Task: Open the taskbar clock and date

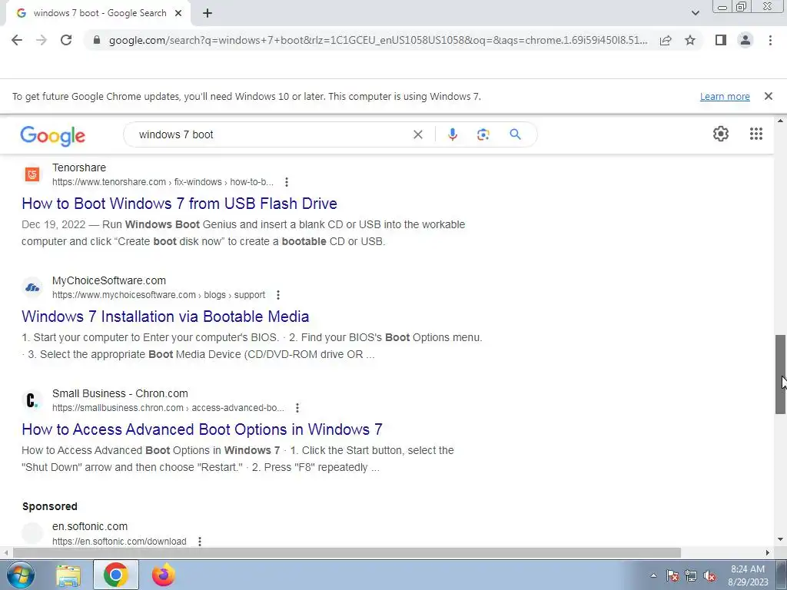Action: (748, 575)
